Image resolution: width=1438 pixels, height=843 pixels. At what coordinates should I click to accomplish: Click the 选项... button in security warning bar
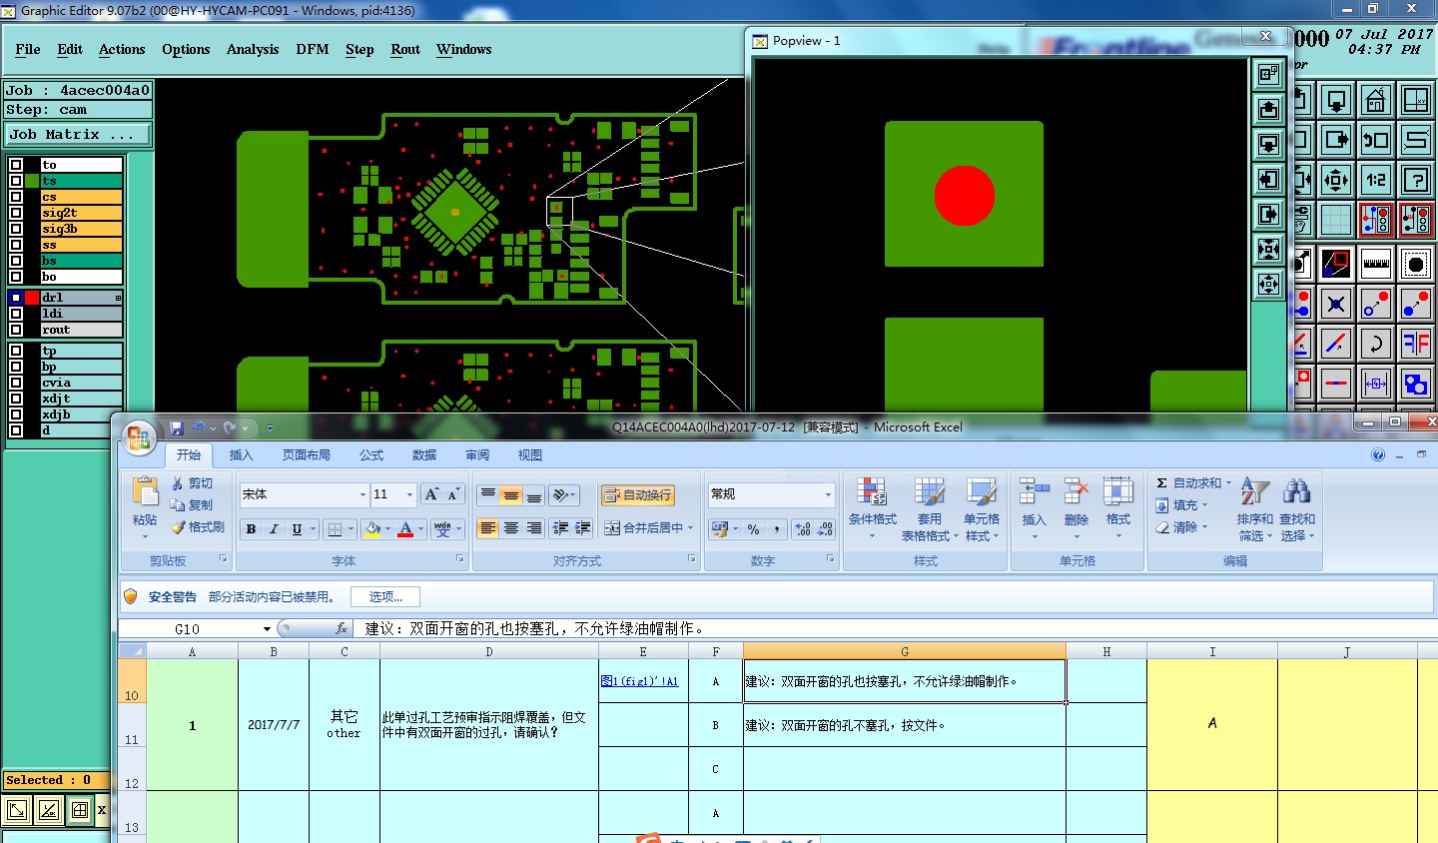[385, 596]
